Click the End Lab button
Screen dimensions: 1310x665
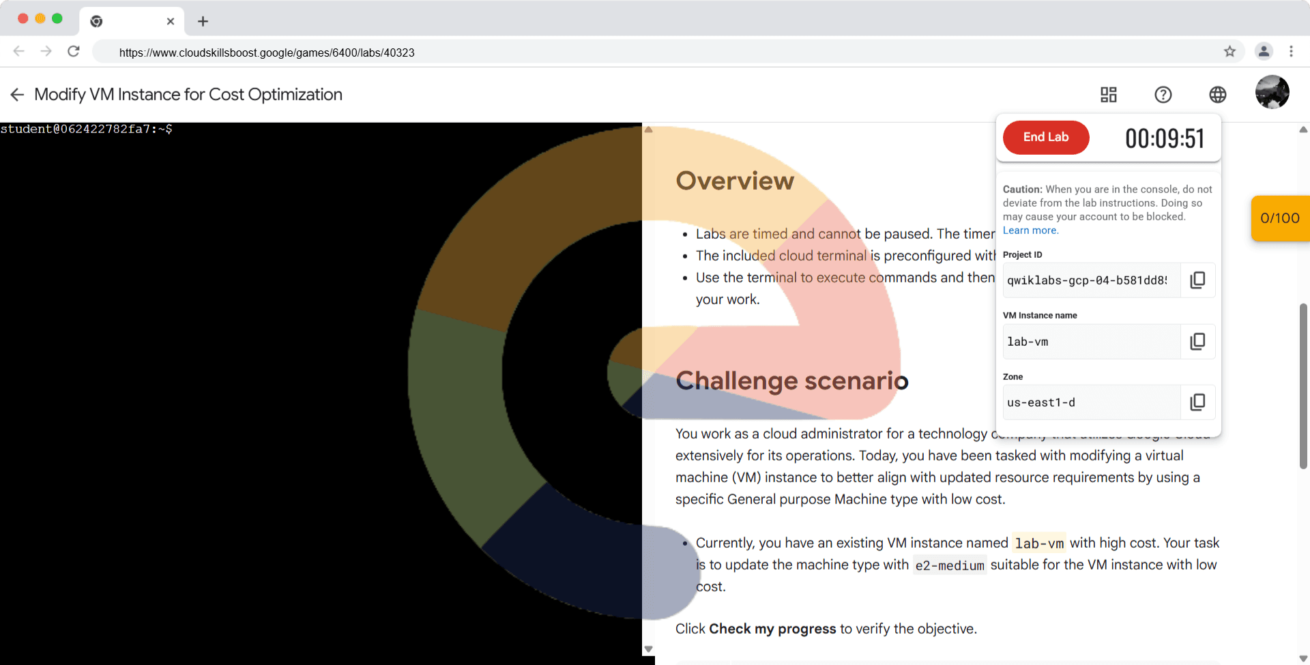pyautogui.click(x=1046, y=137)
